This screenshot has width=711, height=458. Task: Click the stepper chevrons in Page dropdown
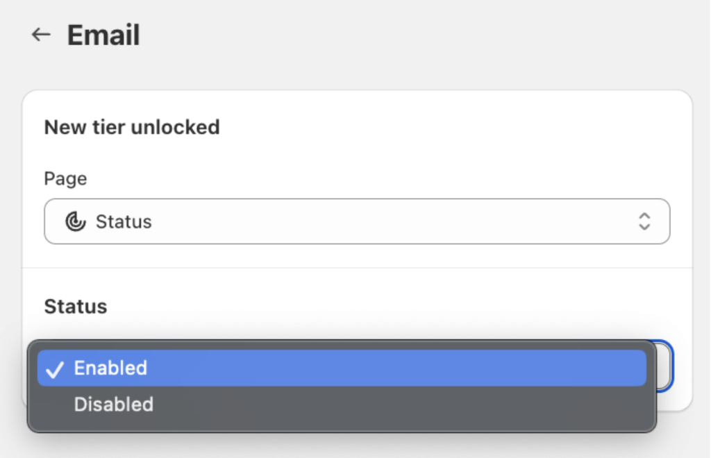coord(644,221)
